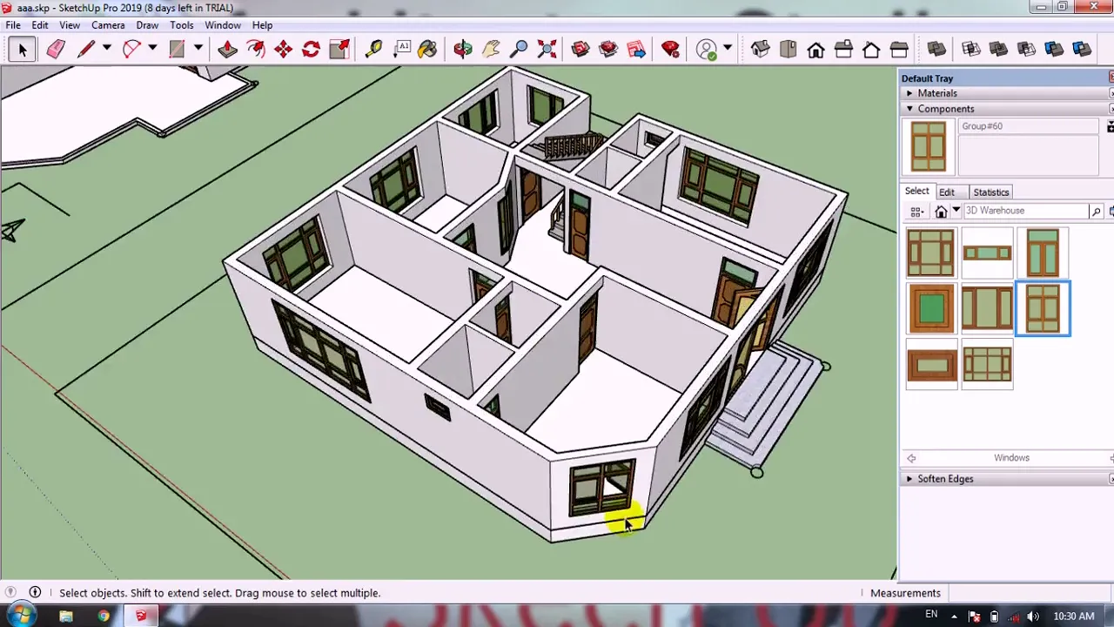This screenshot has width=1114, height=627.
Task: Open the Extension Warehouse icon
Action: tap(608, 50)
